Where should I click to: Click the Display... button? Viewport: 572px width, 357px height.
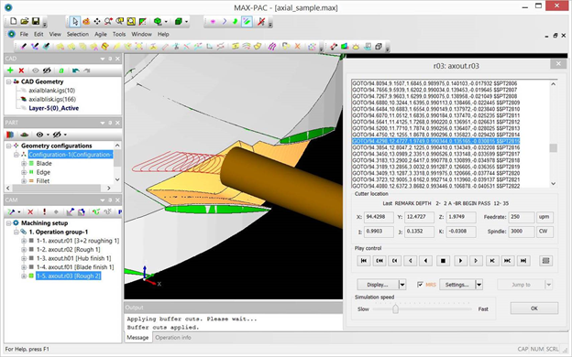click(378, 285)
